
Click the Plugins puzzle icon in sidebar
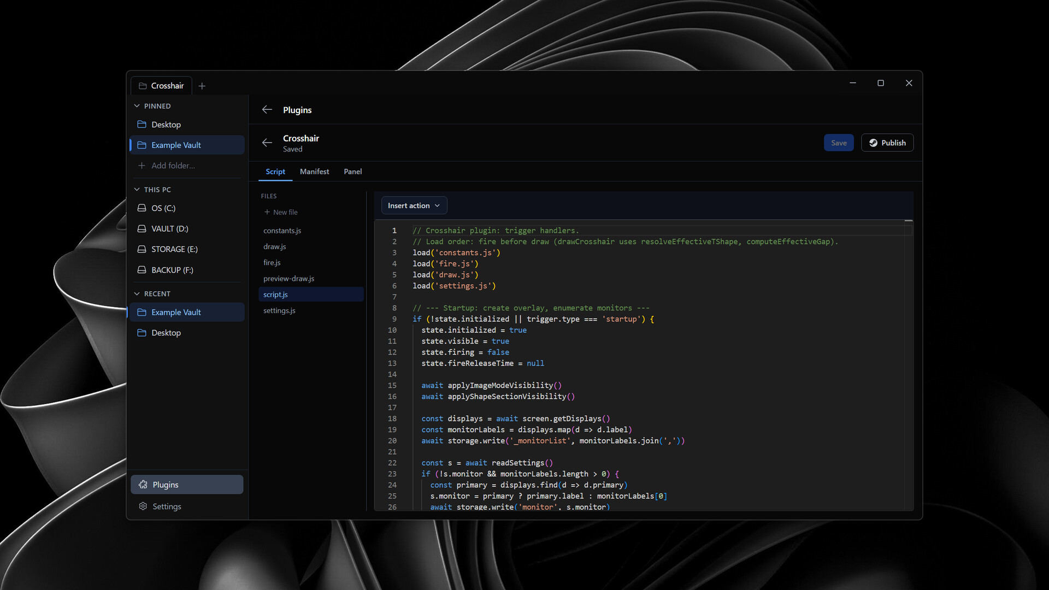(143, 485)
